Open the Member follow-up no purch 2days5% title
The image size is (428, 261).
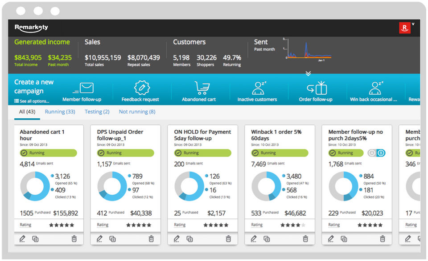pos(356,135)
